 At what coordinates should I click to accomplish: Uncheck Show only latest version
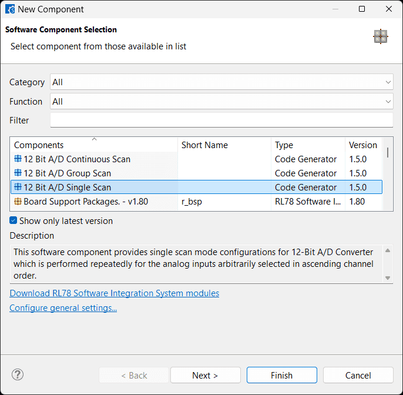tap(14, 221)
